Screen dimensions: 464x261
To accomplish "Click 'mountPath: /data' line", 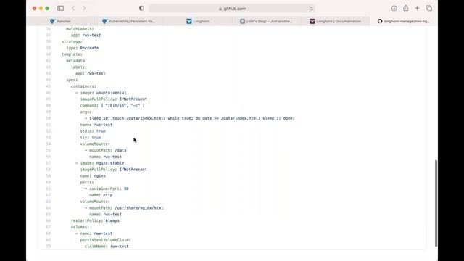I will point(106,150).
